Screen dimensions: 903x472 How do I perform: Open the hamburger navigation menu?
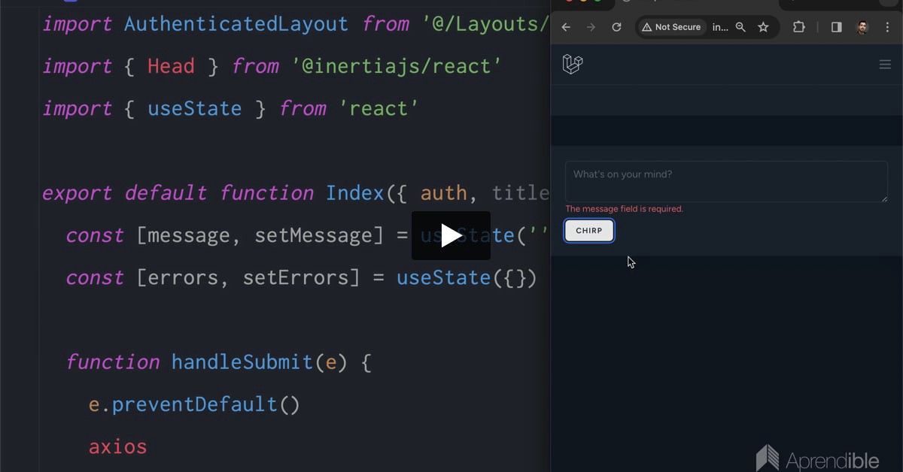coord(885,65)
